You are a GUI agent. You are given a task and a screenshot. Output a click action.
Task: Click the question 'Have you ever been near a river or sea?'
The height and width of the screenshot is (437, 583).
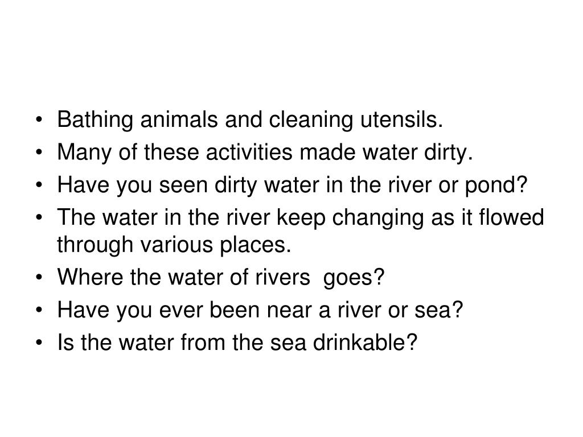(260, 310)
